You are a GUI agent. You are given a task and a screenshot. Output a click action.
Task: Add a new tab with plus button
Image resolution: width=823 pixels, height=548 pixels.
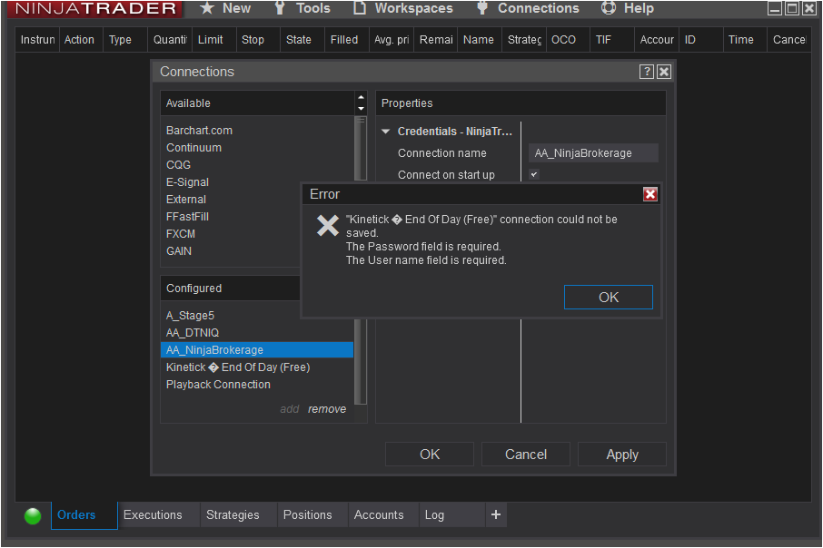pos(496,515)
